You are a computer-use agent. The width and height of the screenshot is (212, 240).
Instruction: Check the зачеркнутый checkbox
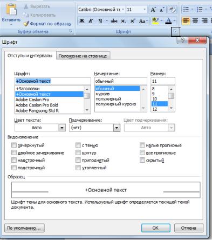[x=14, y=145]
